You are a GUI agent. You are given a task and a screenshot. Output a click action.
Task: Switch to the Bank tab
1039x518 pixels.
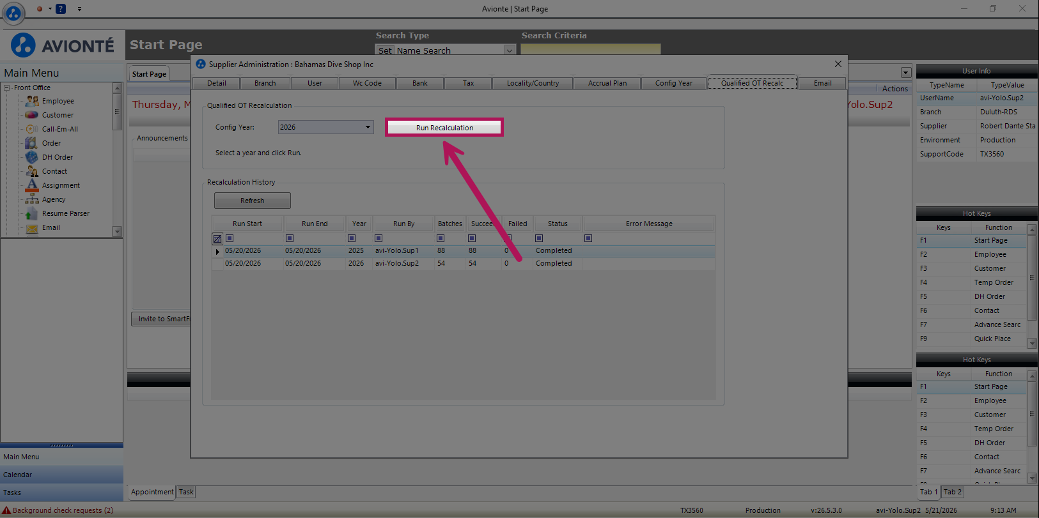tap(420, 83)
